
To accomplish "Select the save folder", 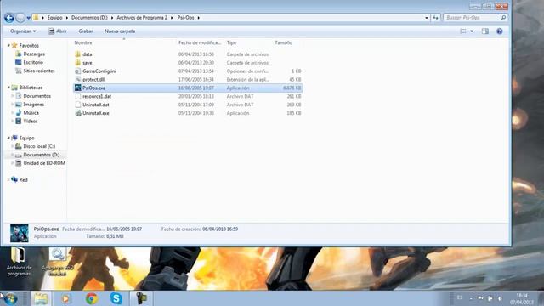I will click(x=87, y=63).
